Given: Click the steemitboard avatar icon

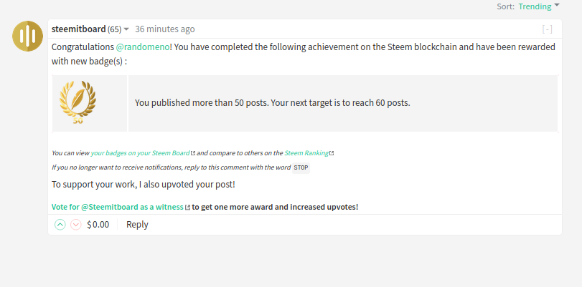Looking at the screenshot, I should point(28,36).
